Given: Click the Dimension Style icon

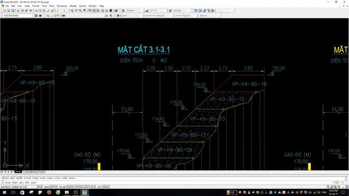Looking at the screenshot, I should 147,11.
